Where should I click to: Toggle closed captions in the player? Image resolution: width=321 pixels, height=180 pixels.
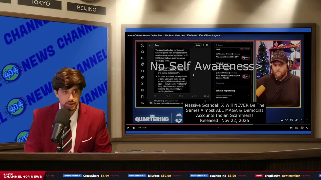pyautogui.click(x=296, y=128)
